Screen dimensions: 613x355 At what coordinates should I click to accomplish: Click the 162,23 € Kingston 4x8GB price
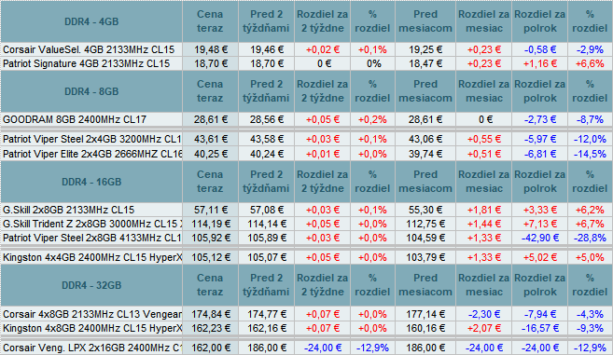tap(210, 328)
